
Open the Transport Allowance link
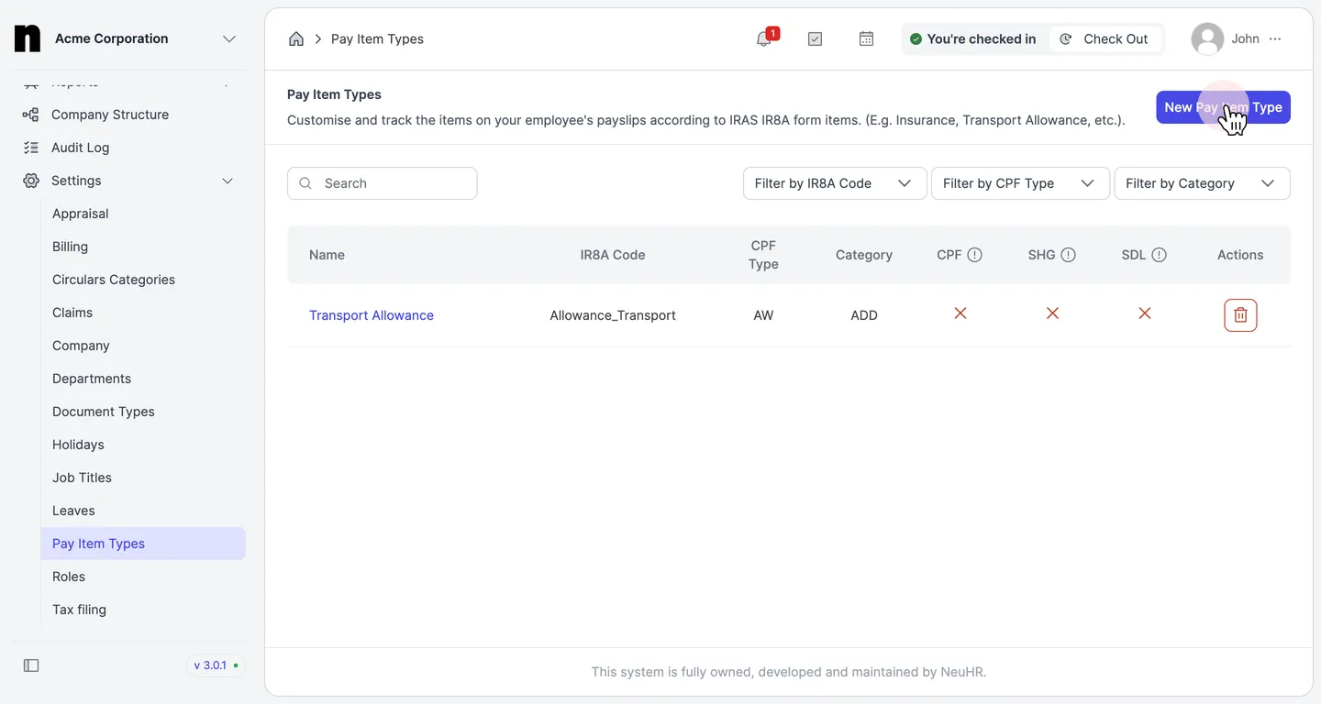click(372, 315)
